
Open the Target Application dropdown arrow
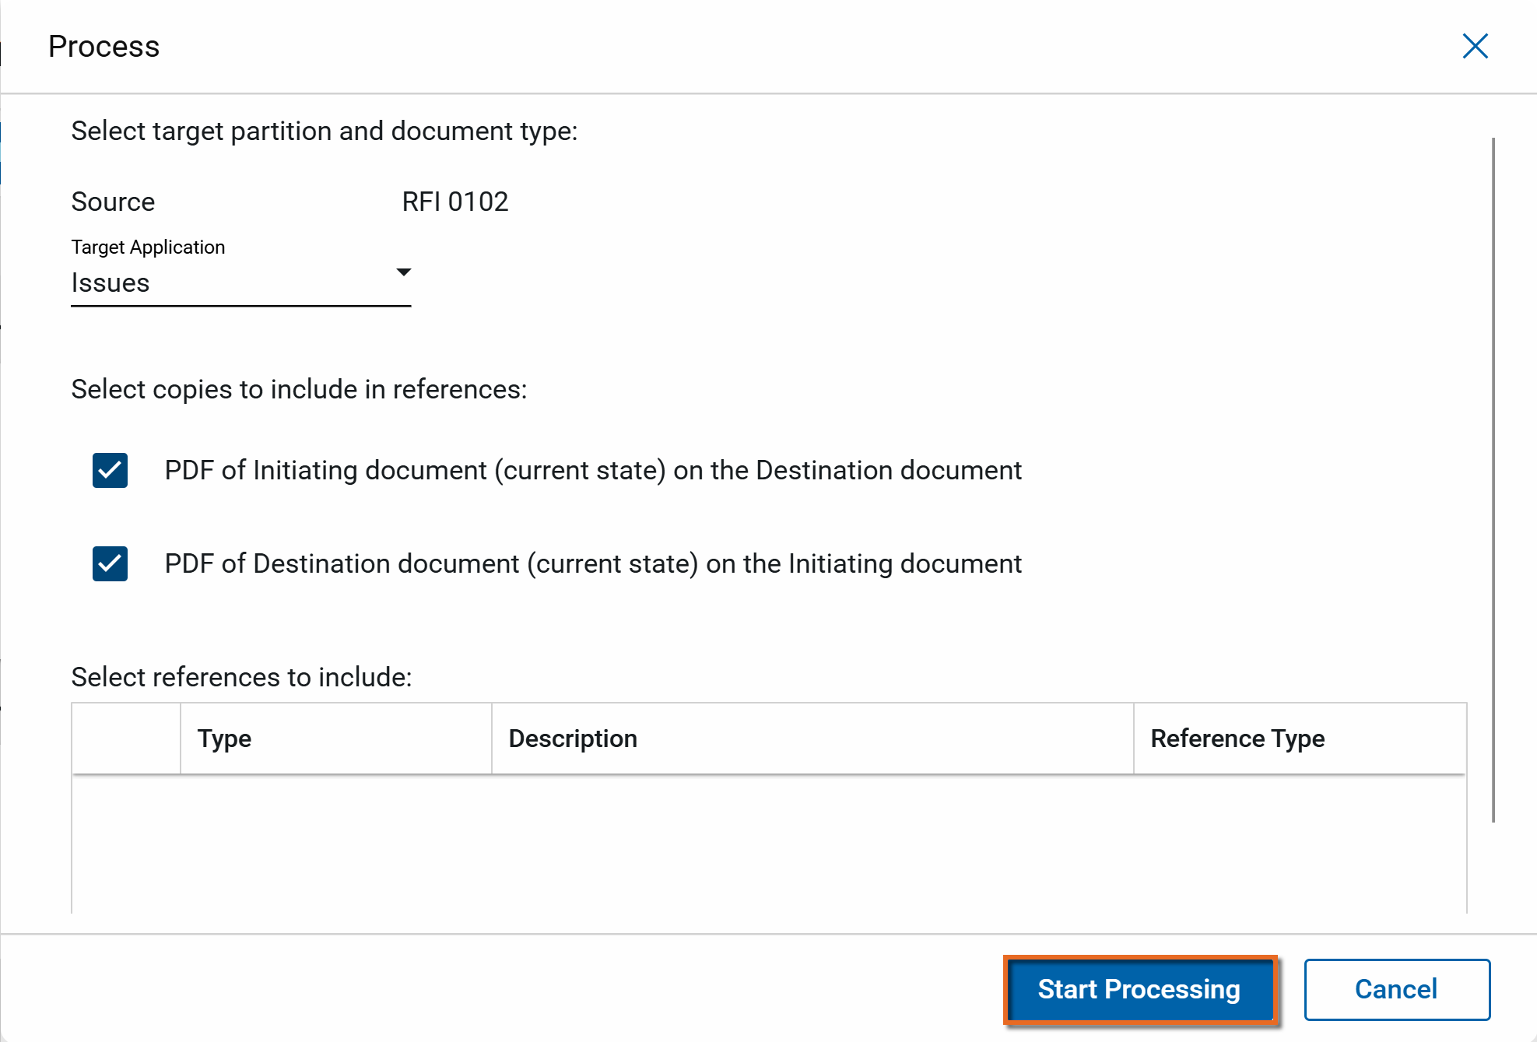click(x=403, y=272)
